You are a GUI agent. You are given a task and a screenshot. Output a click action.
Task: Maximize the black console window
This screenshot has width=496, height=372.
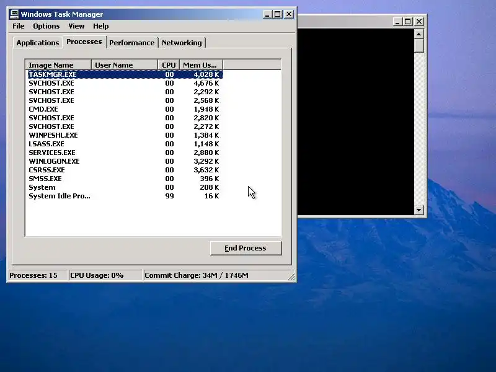[408, 22]
